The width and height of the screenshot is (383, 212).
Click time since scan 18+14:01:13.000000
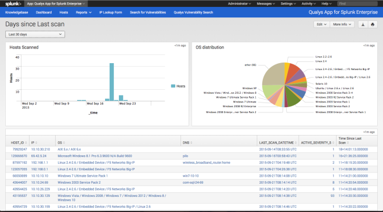tap(353, 149)
